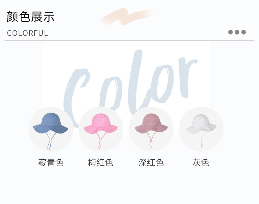Viewport: 259px width, 204px height.
Task: Click the blue hat's chin strap
Action: tap(50, 141)
